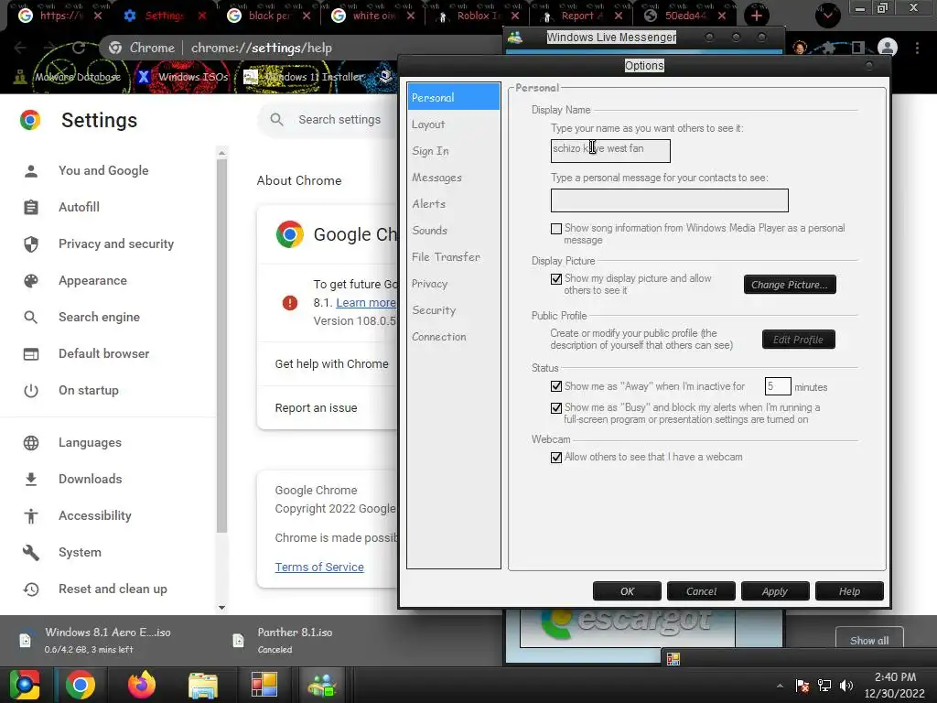Open the File Transfer options category
The height and width of the screenshot is (703, 937).
pos(453,257)
